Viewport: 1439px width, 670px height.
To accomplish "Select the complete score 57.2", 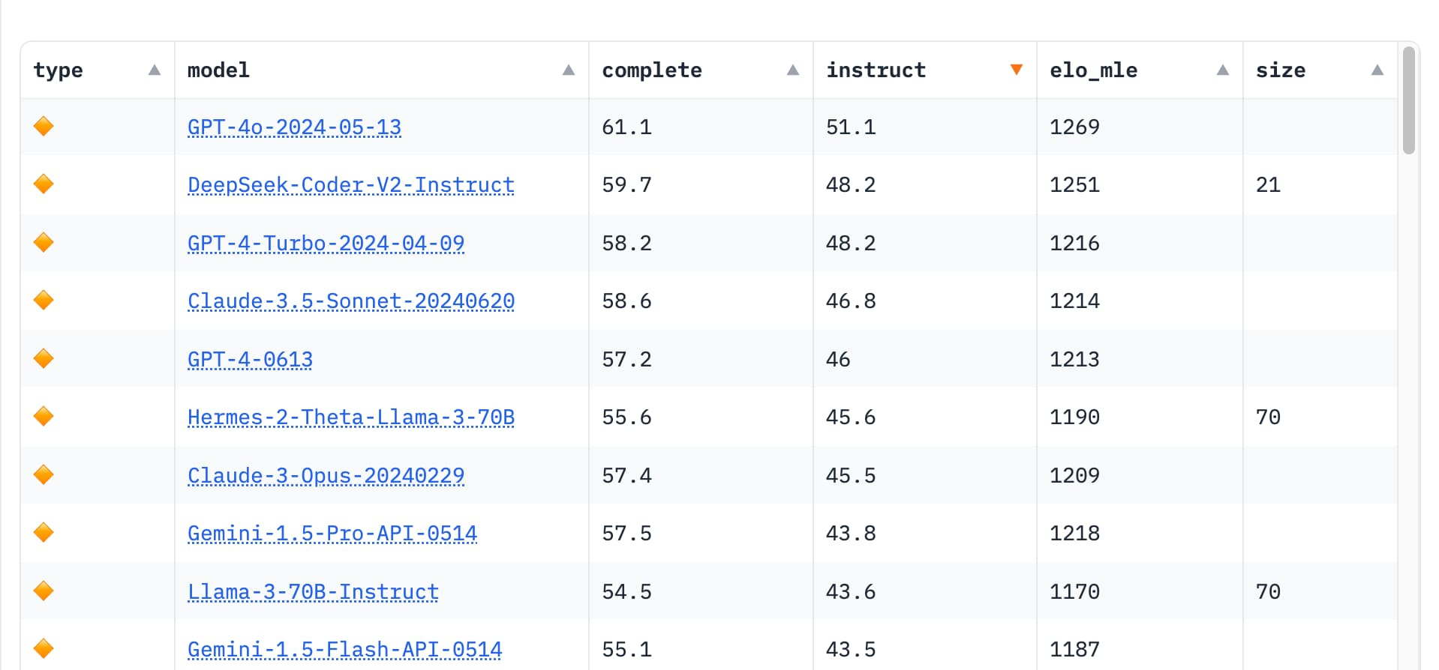I will tap(627, 359).
